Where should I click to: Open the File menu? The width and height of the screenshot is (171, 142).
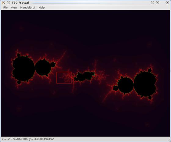click(5, 8)
